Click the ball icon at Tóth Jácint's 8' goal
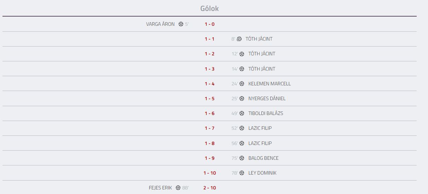Image resolution: width=428 pixels, height=194 pixels. tap(239, 39)
